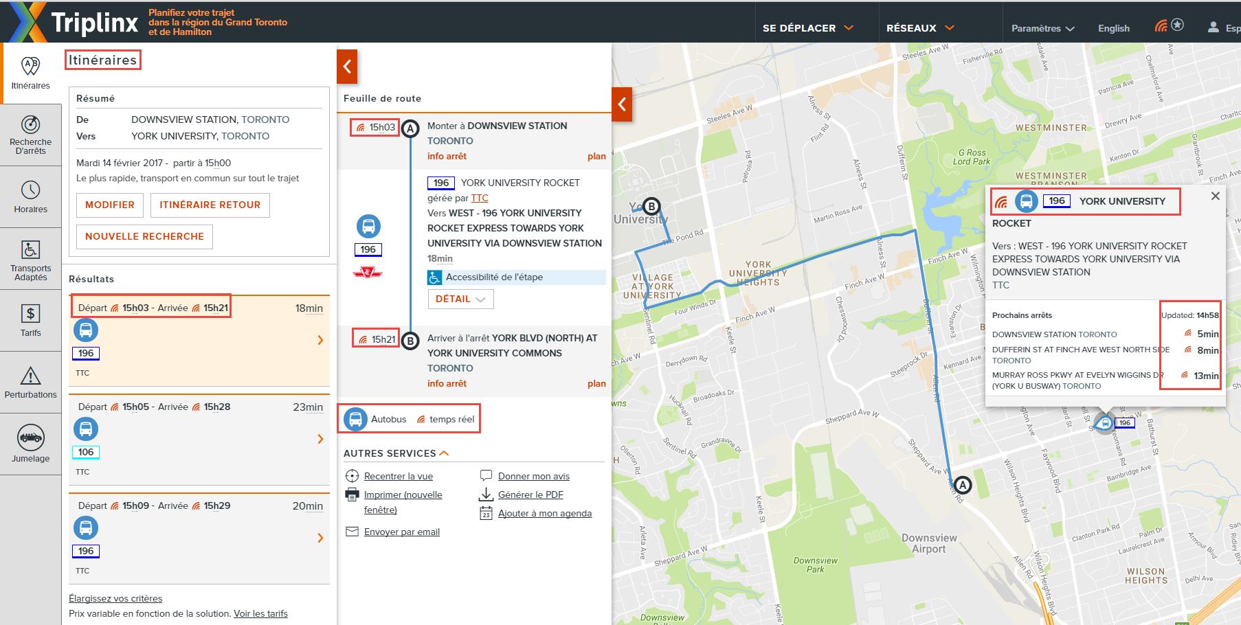Click the NOUVELLE RECHERCHE button
This screenshot has width=1241, height=625.
click(x=144, y=236)
